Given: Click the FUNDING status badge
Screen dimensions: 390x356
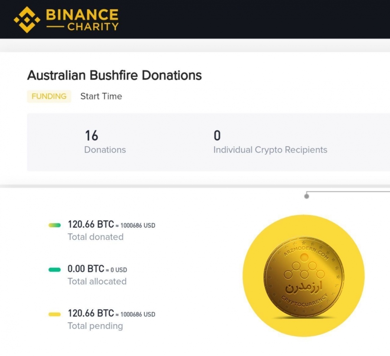Looking at the screenshot, I should (49, 96).
